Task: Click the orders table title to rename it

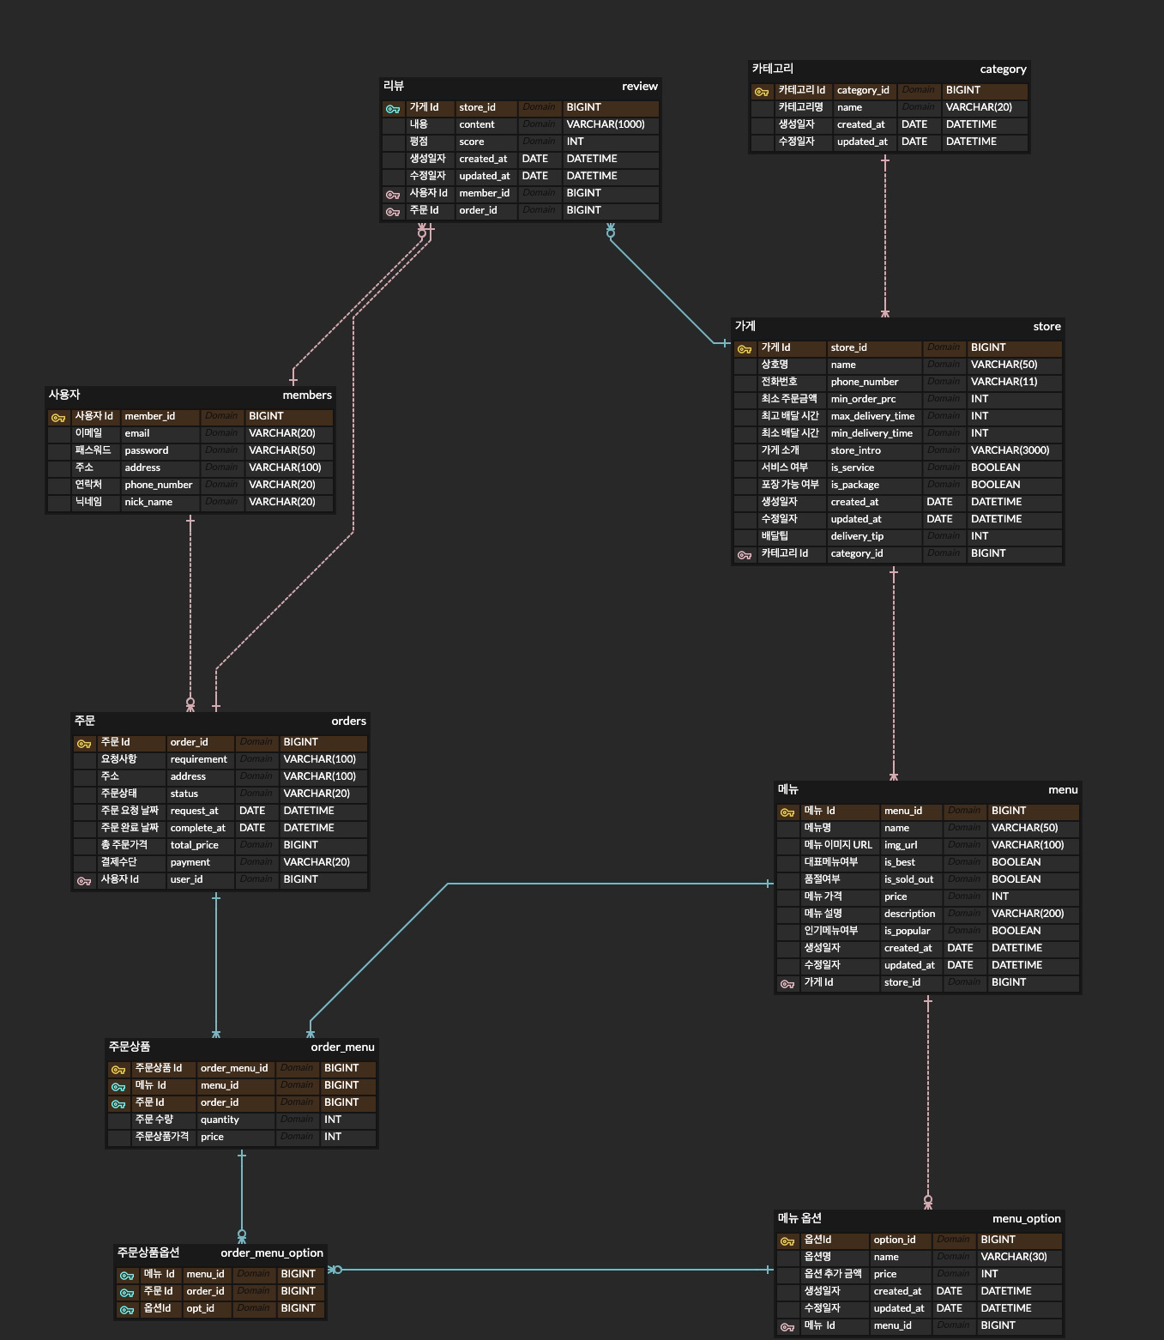Action: click(x=348, y=721)
